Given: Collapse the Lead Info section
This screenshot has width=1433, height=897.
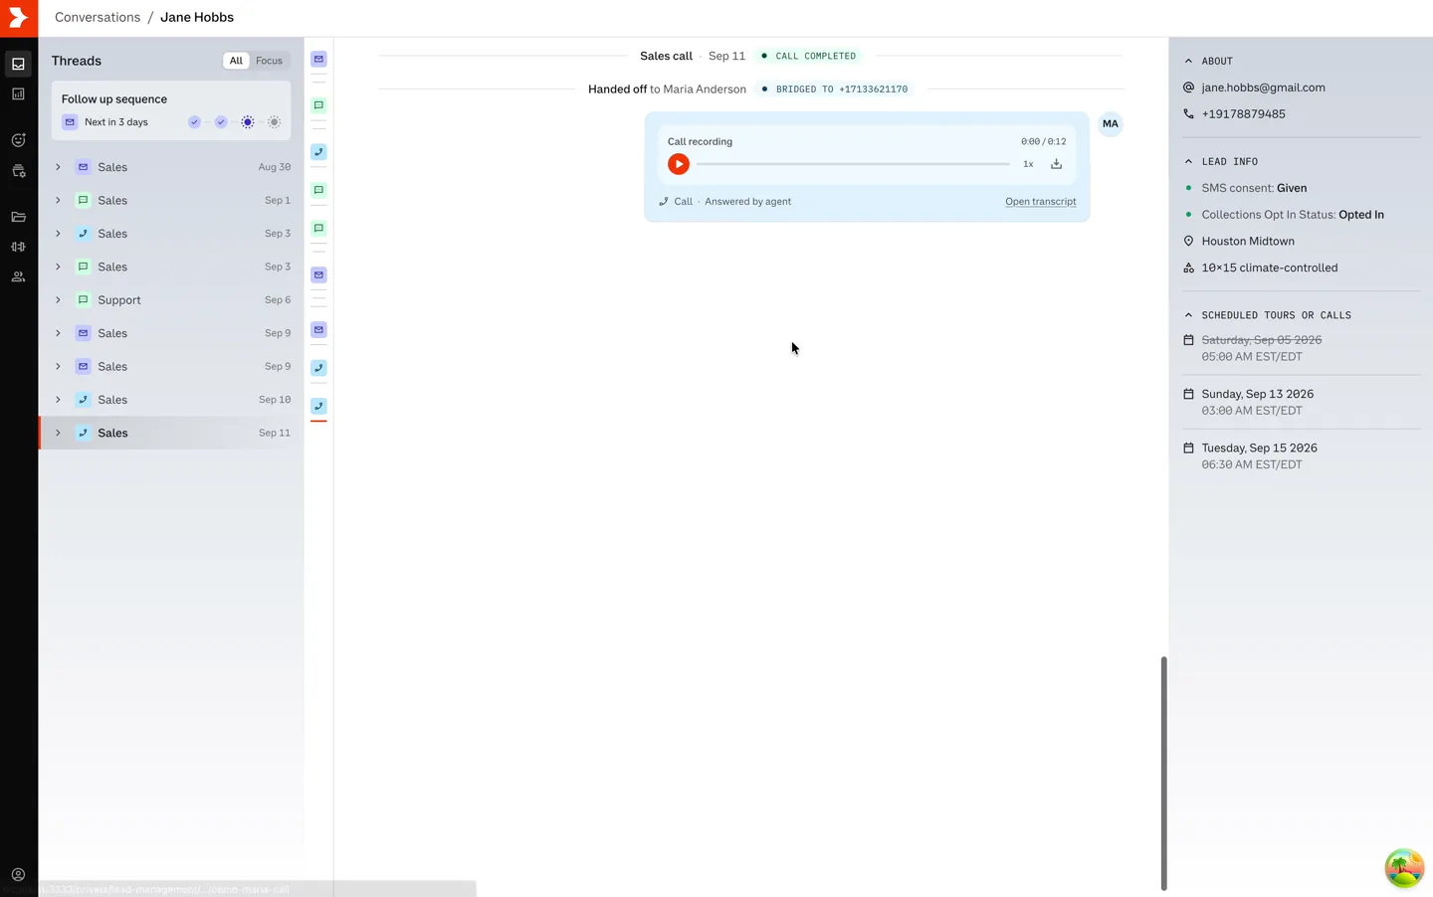Looking at the screenshot, I should pyautogui.click(x=1188, y=161).
